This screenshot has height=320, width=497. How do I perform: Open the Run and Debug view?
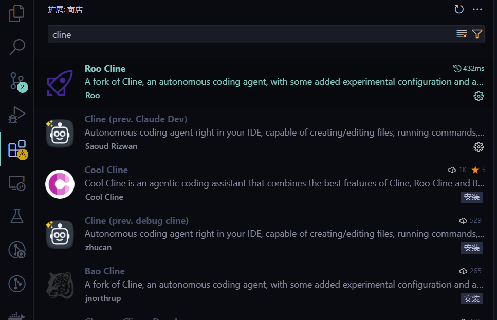tap(17, 115)
